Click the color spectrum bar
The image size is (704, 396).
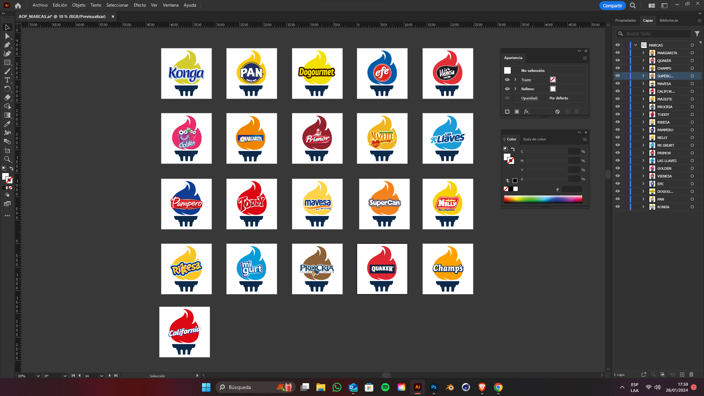tap(543, 199)
